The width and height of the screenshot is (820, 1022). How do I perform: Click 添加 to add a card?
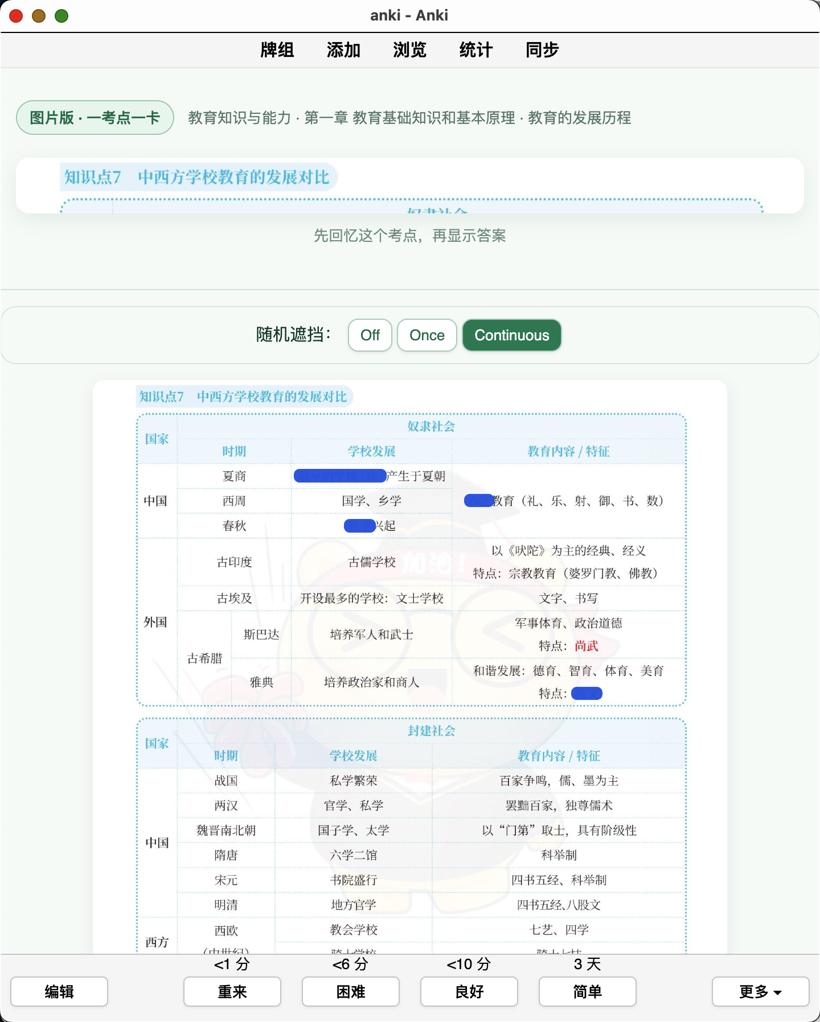pos(343,50)
